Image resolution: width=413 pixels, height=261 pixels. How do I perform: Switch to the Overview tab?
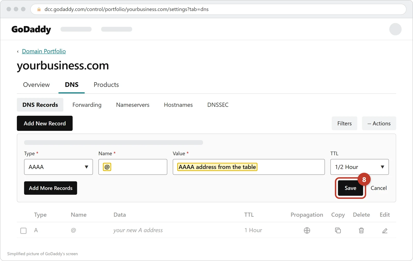tap(36, 85)
